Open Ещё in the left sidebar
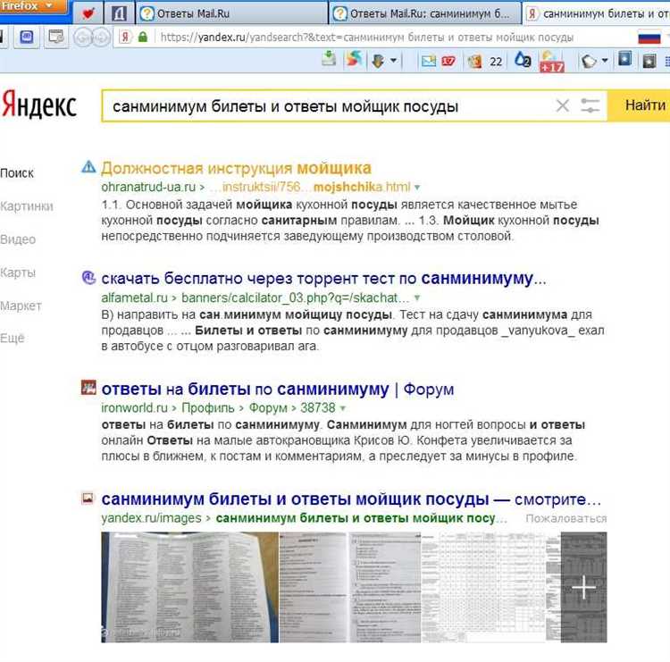 [12, 338]
